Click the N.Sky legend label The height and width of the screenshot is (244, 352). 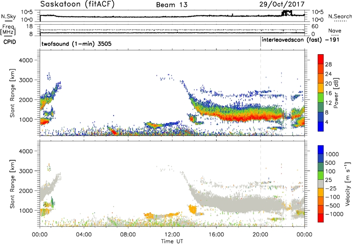point(8,16)
